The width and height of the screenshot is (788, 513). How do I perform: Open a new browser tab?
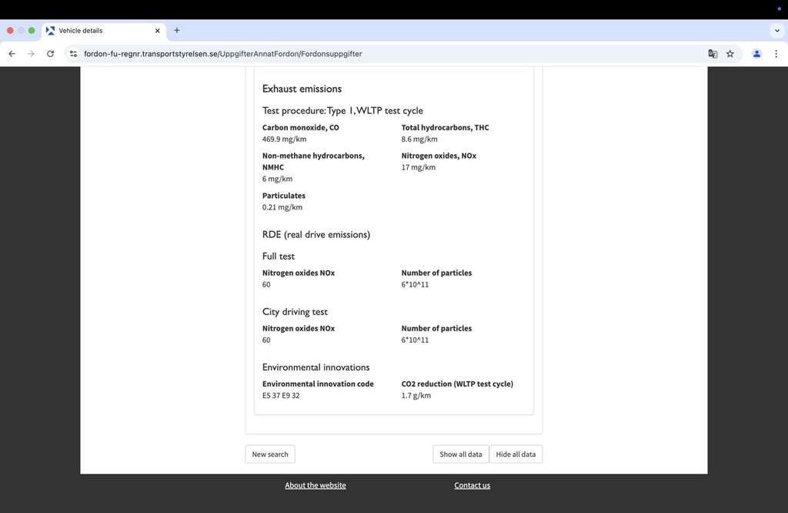177,31
